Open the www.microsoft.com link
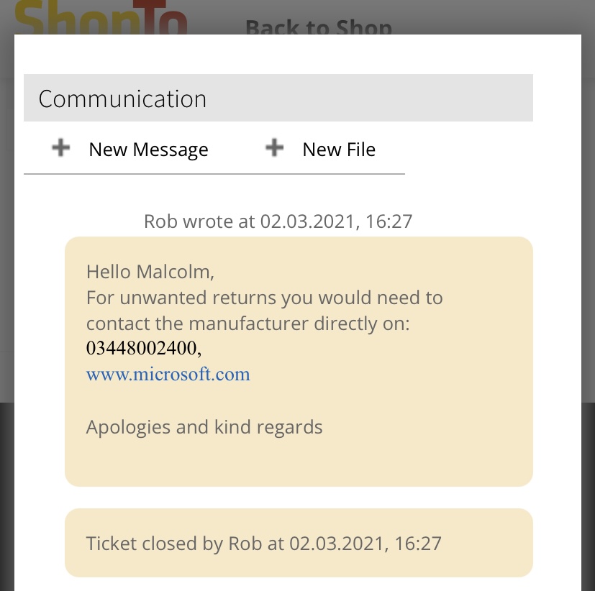Image resolution: width=595 pixels, height=591 pixels. (168, 374)
